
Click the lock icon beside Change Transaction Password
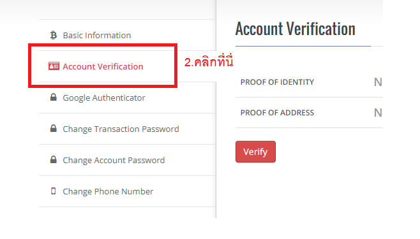click(x=54, y=128)
